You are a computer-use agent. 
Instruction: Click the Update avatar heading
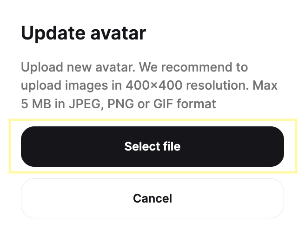[x=83, y=33]
